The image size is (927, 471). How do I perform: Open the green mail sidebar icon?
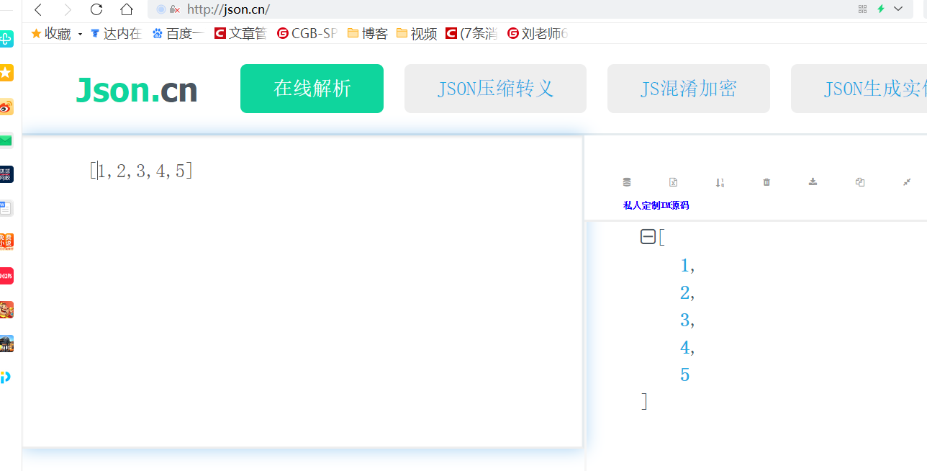(x=6, y=140)
